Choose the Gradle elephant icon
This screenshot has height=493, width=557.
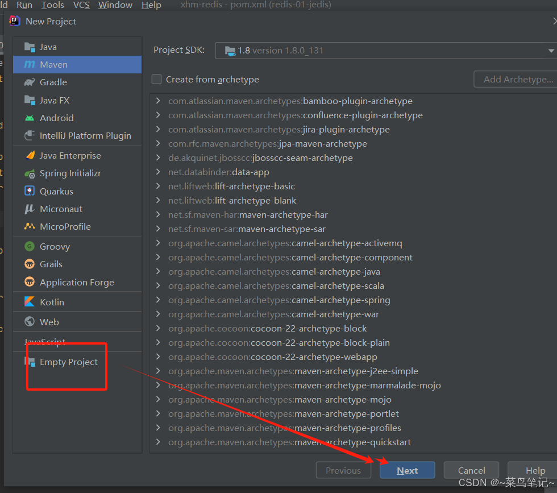pyautogui.click(x=30, y=82)
